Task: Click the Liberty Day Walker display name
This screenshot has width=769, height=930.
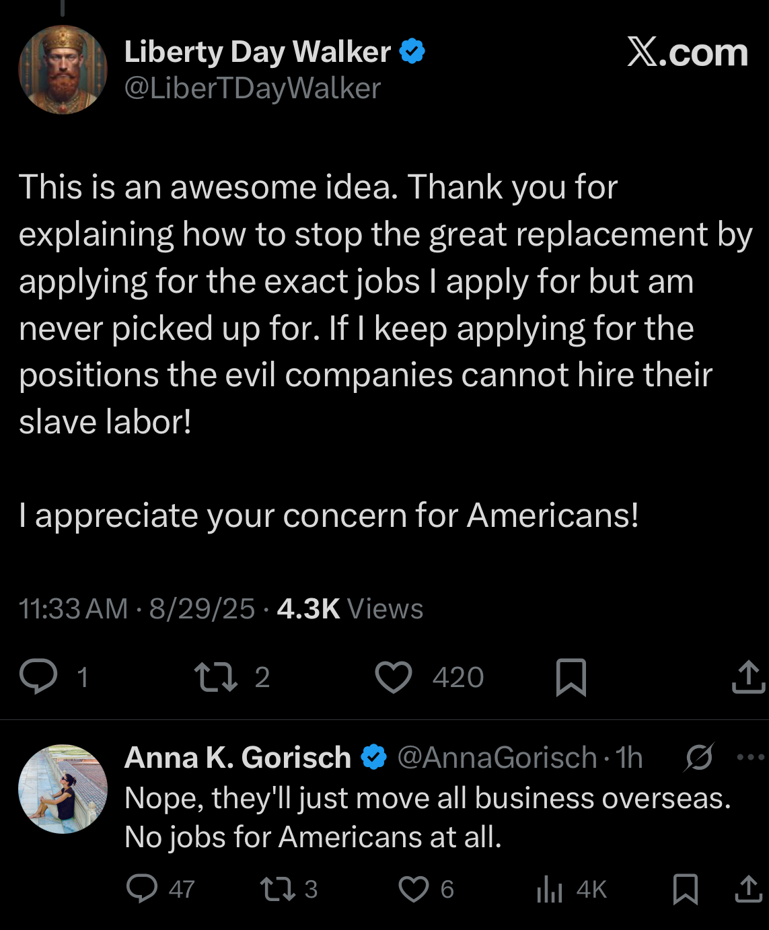Action: (x=258, y=52)
